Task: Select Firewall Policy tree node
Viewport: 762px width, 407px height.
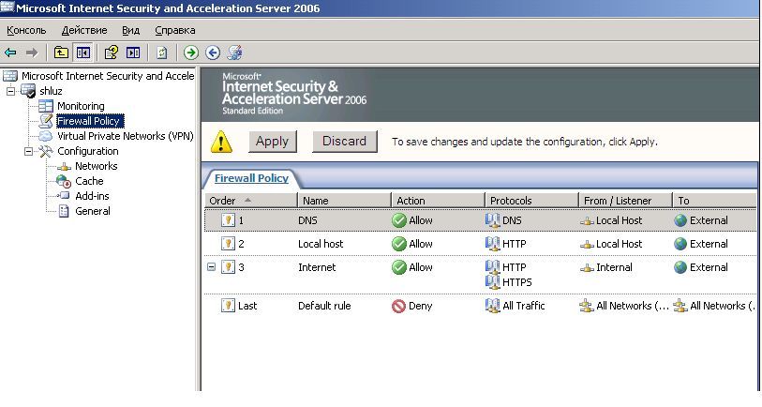Action: [x=89, y=121]
